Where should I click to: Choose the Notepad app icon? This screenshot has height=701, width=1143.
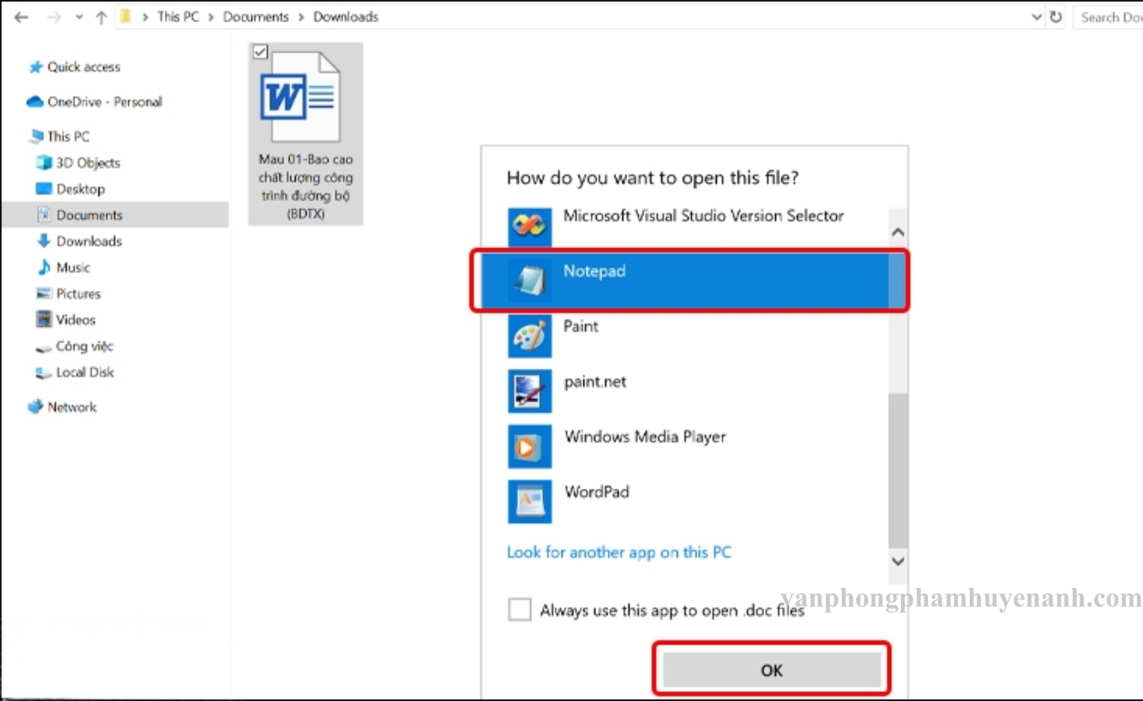(530, 281)
